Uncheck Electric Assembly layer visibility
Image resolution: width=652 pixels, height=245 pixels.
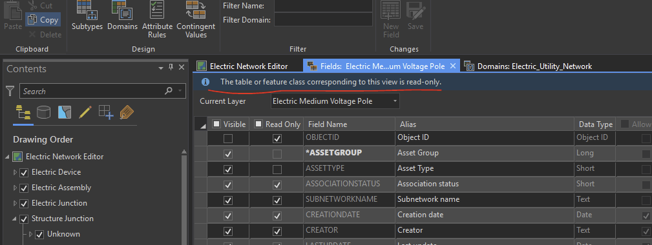point(24,188)
